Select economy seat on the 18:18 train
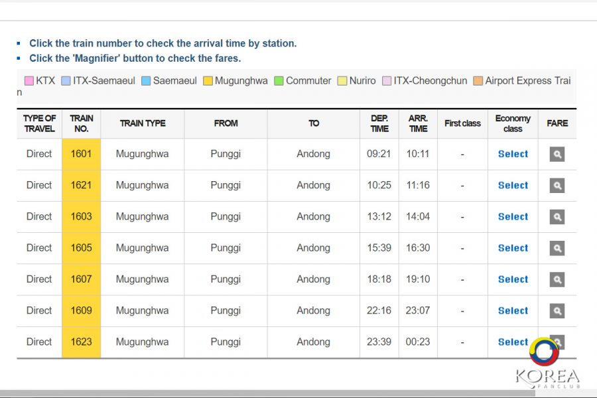Viewport: 597px width, 398px height. [513, 279]
